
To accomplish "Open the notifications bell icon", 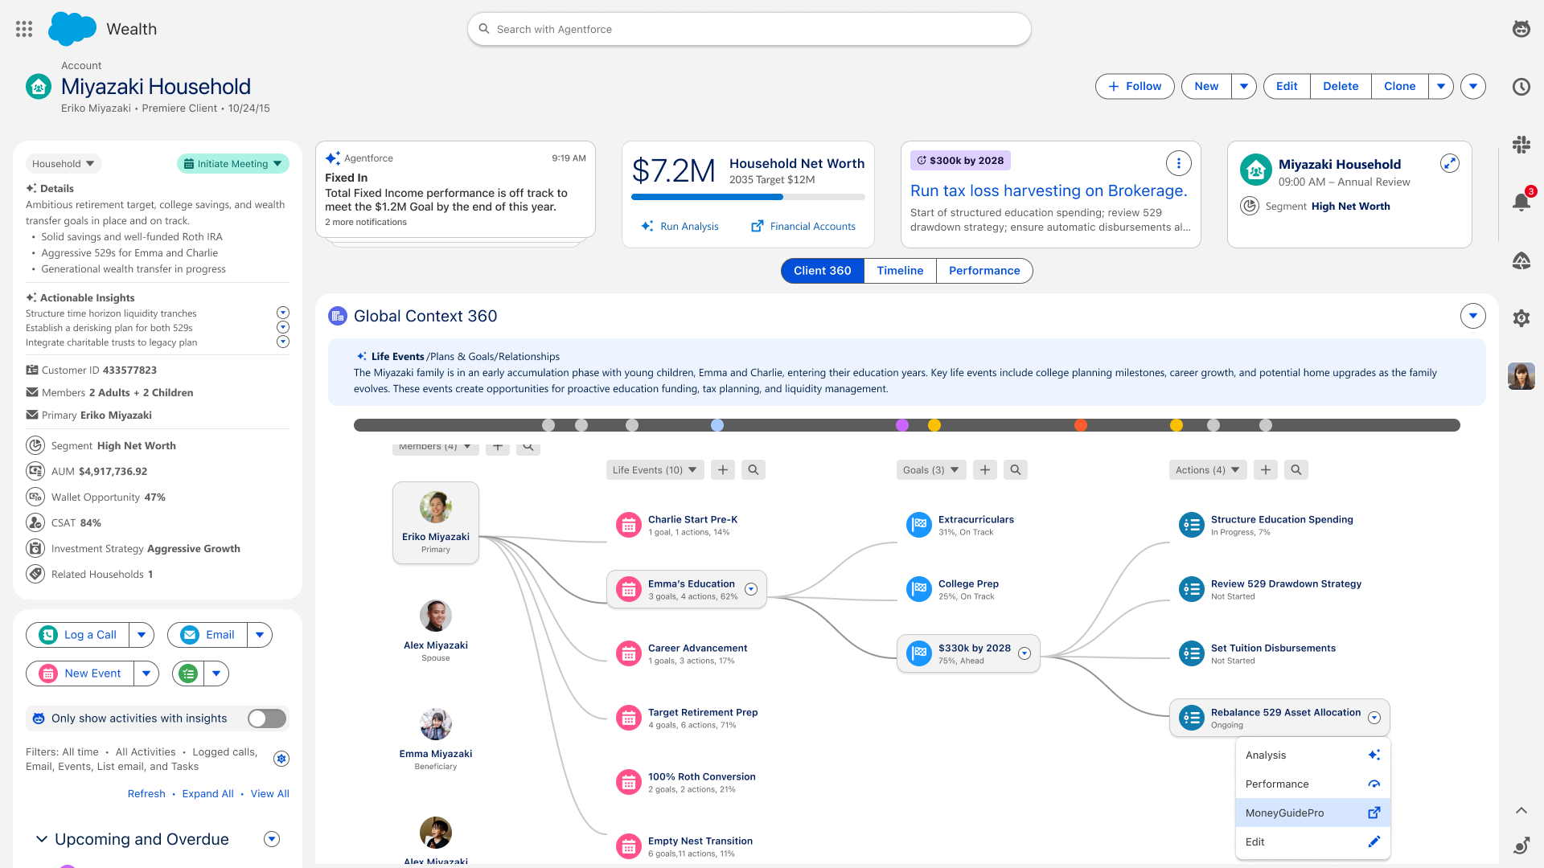I will [x=1521, y=202].
